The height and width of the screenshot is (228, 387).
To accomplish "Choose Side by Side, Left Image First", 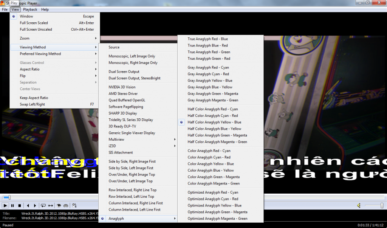I will [138, 168].
